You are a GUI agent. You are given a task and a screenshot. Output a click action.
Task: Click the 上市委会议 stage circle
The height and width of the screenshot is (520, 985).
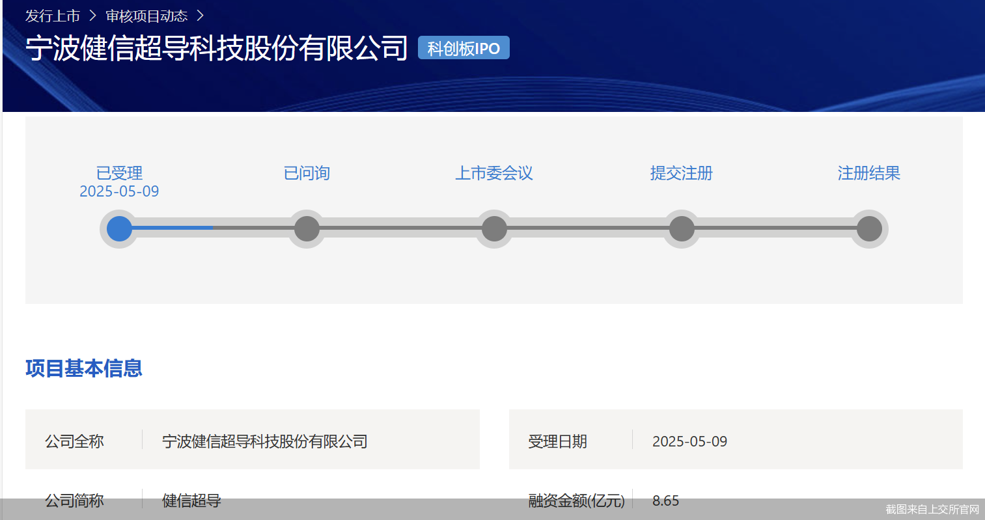(x=494, y=228)
